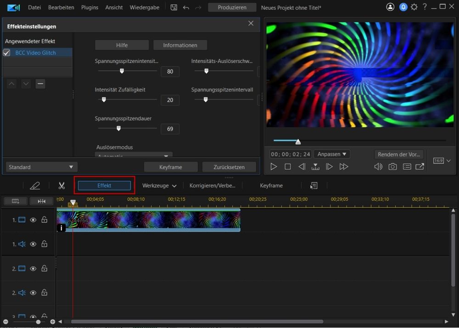Step to the next frame
This screenshot has height=328, width=459.
pyautogui.click(x=329, y=167)
